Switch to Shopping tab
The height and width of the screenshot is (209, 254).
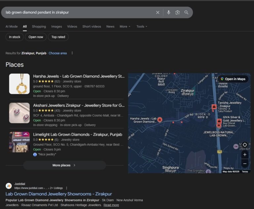tap(39, 26)
